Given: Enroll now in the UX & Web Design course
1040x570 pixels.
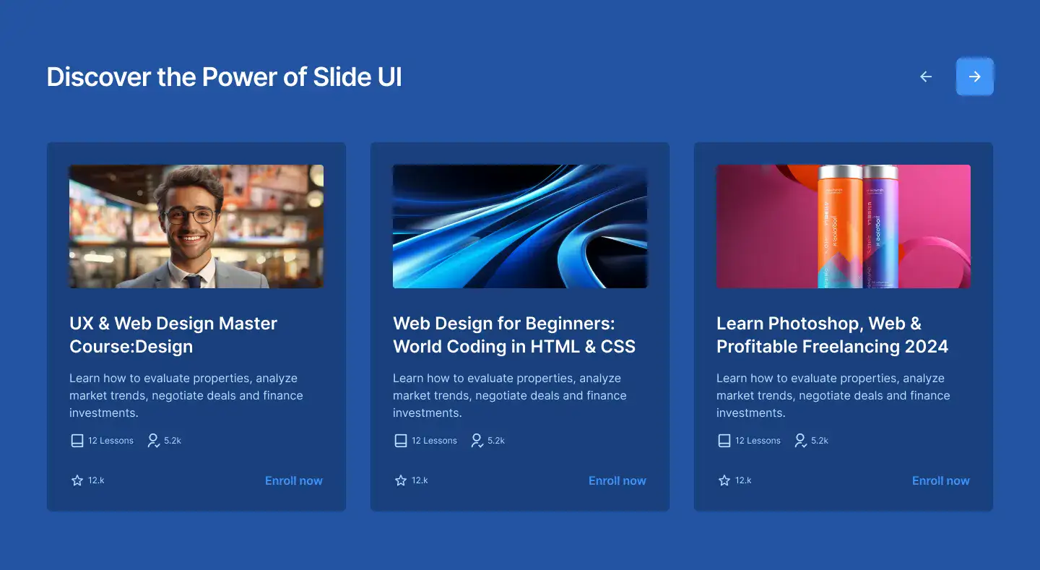Looking at the screenshot, I should tap(294, 480).
